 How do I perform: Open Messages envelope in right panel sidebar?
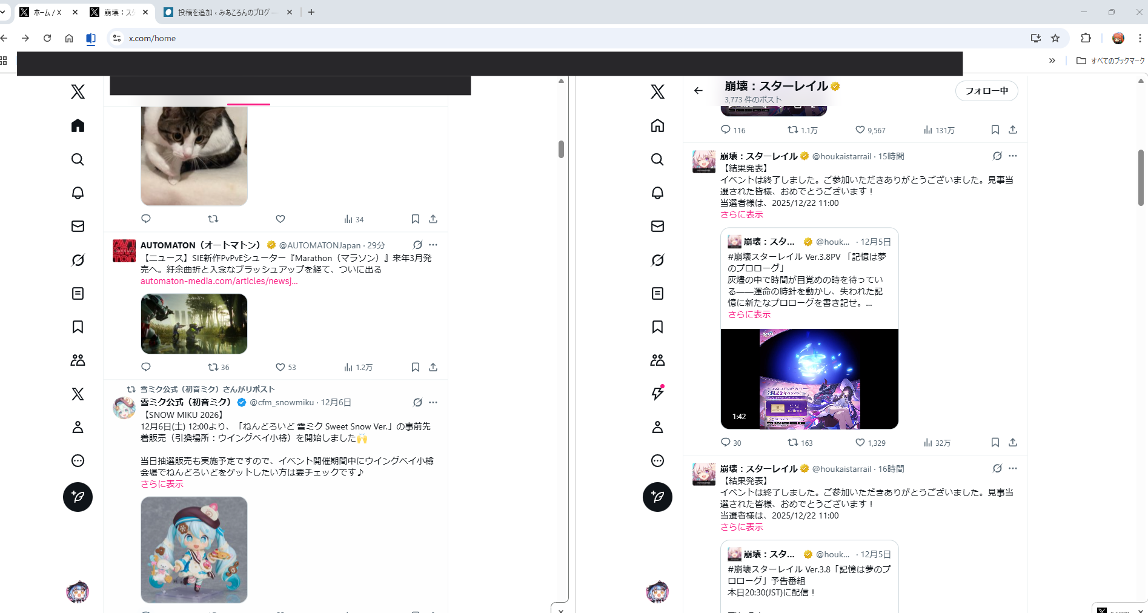click(x=657, y=226)
